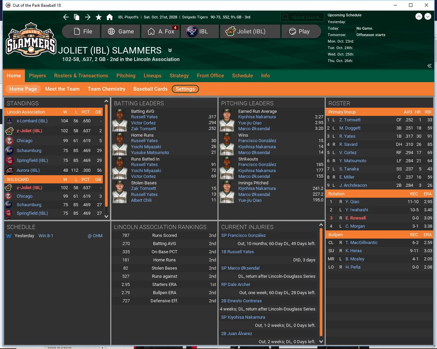Open the Play menu
Image resolution: width=437 pixels, height=349 pixels.
tap(301, 31)
